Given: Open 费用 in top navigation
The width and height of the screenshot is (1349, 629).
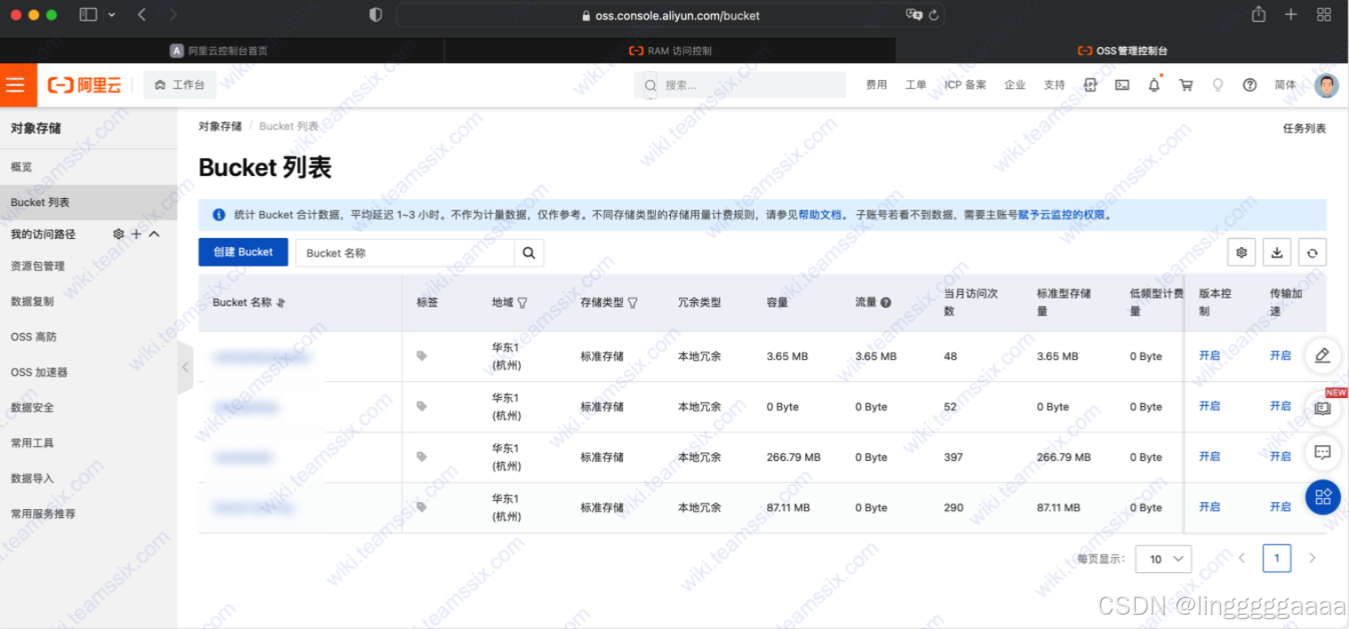Looking at the screenshot, I should click(x=876, y=85).
